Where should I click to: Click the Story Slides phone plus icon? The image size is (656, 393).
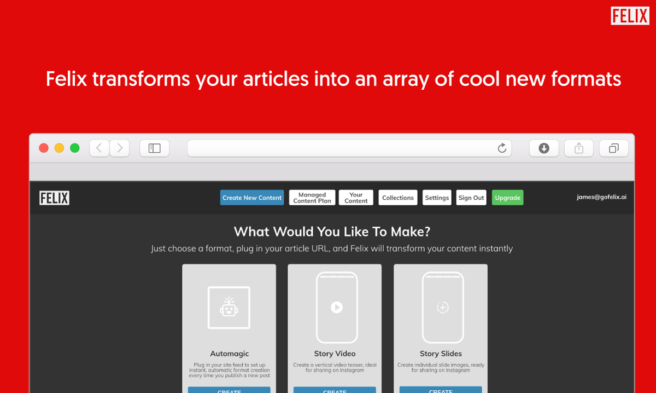point(443,308)
